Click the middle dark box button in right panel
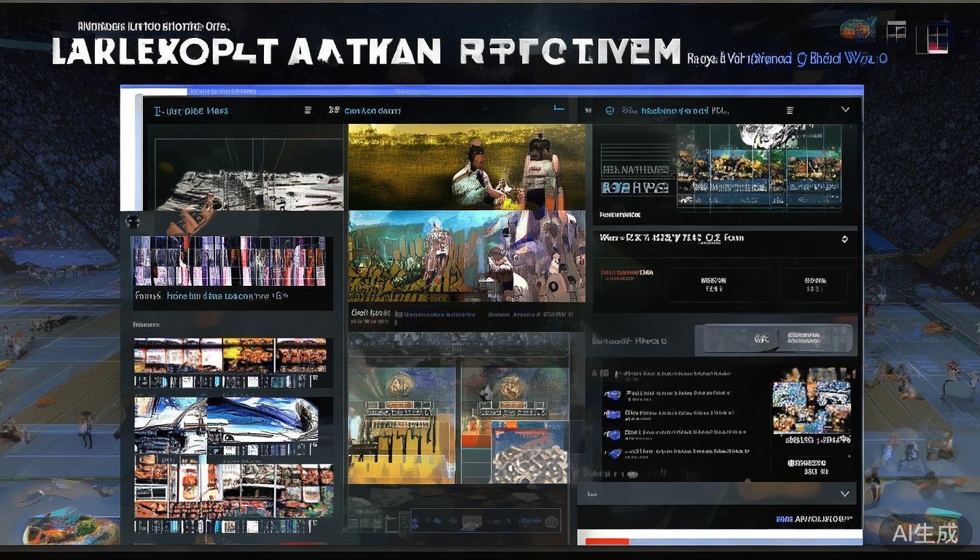980x560 pixels. pos(712,284)
